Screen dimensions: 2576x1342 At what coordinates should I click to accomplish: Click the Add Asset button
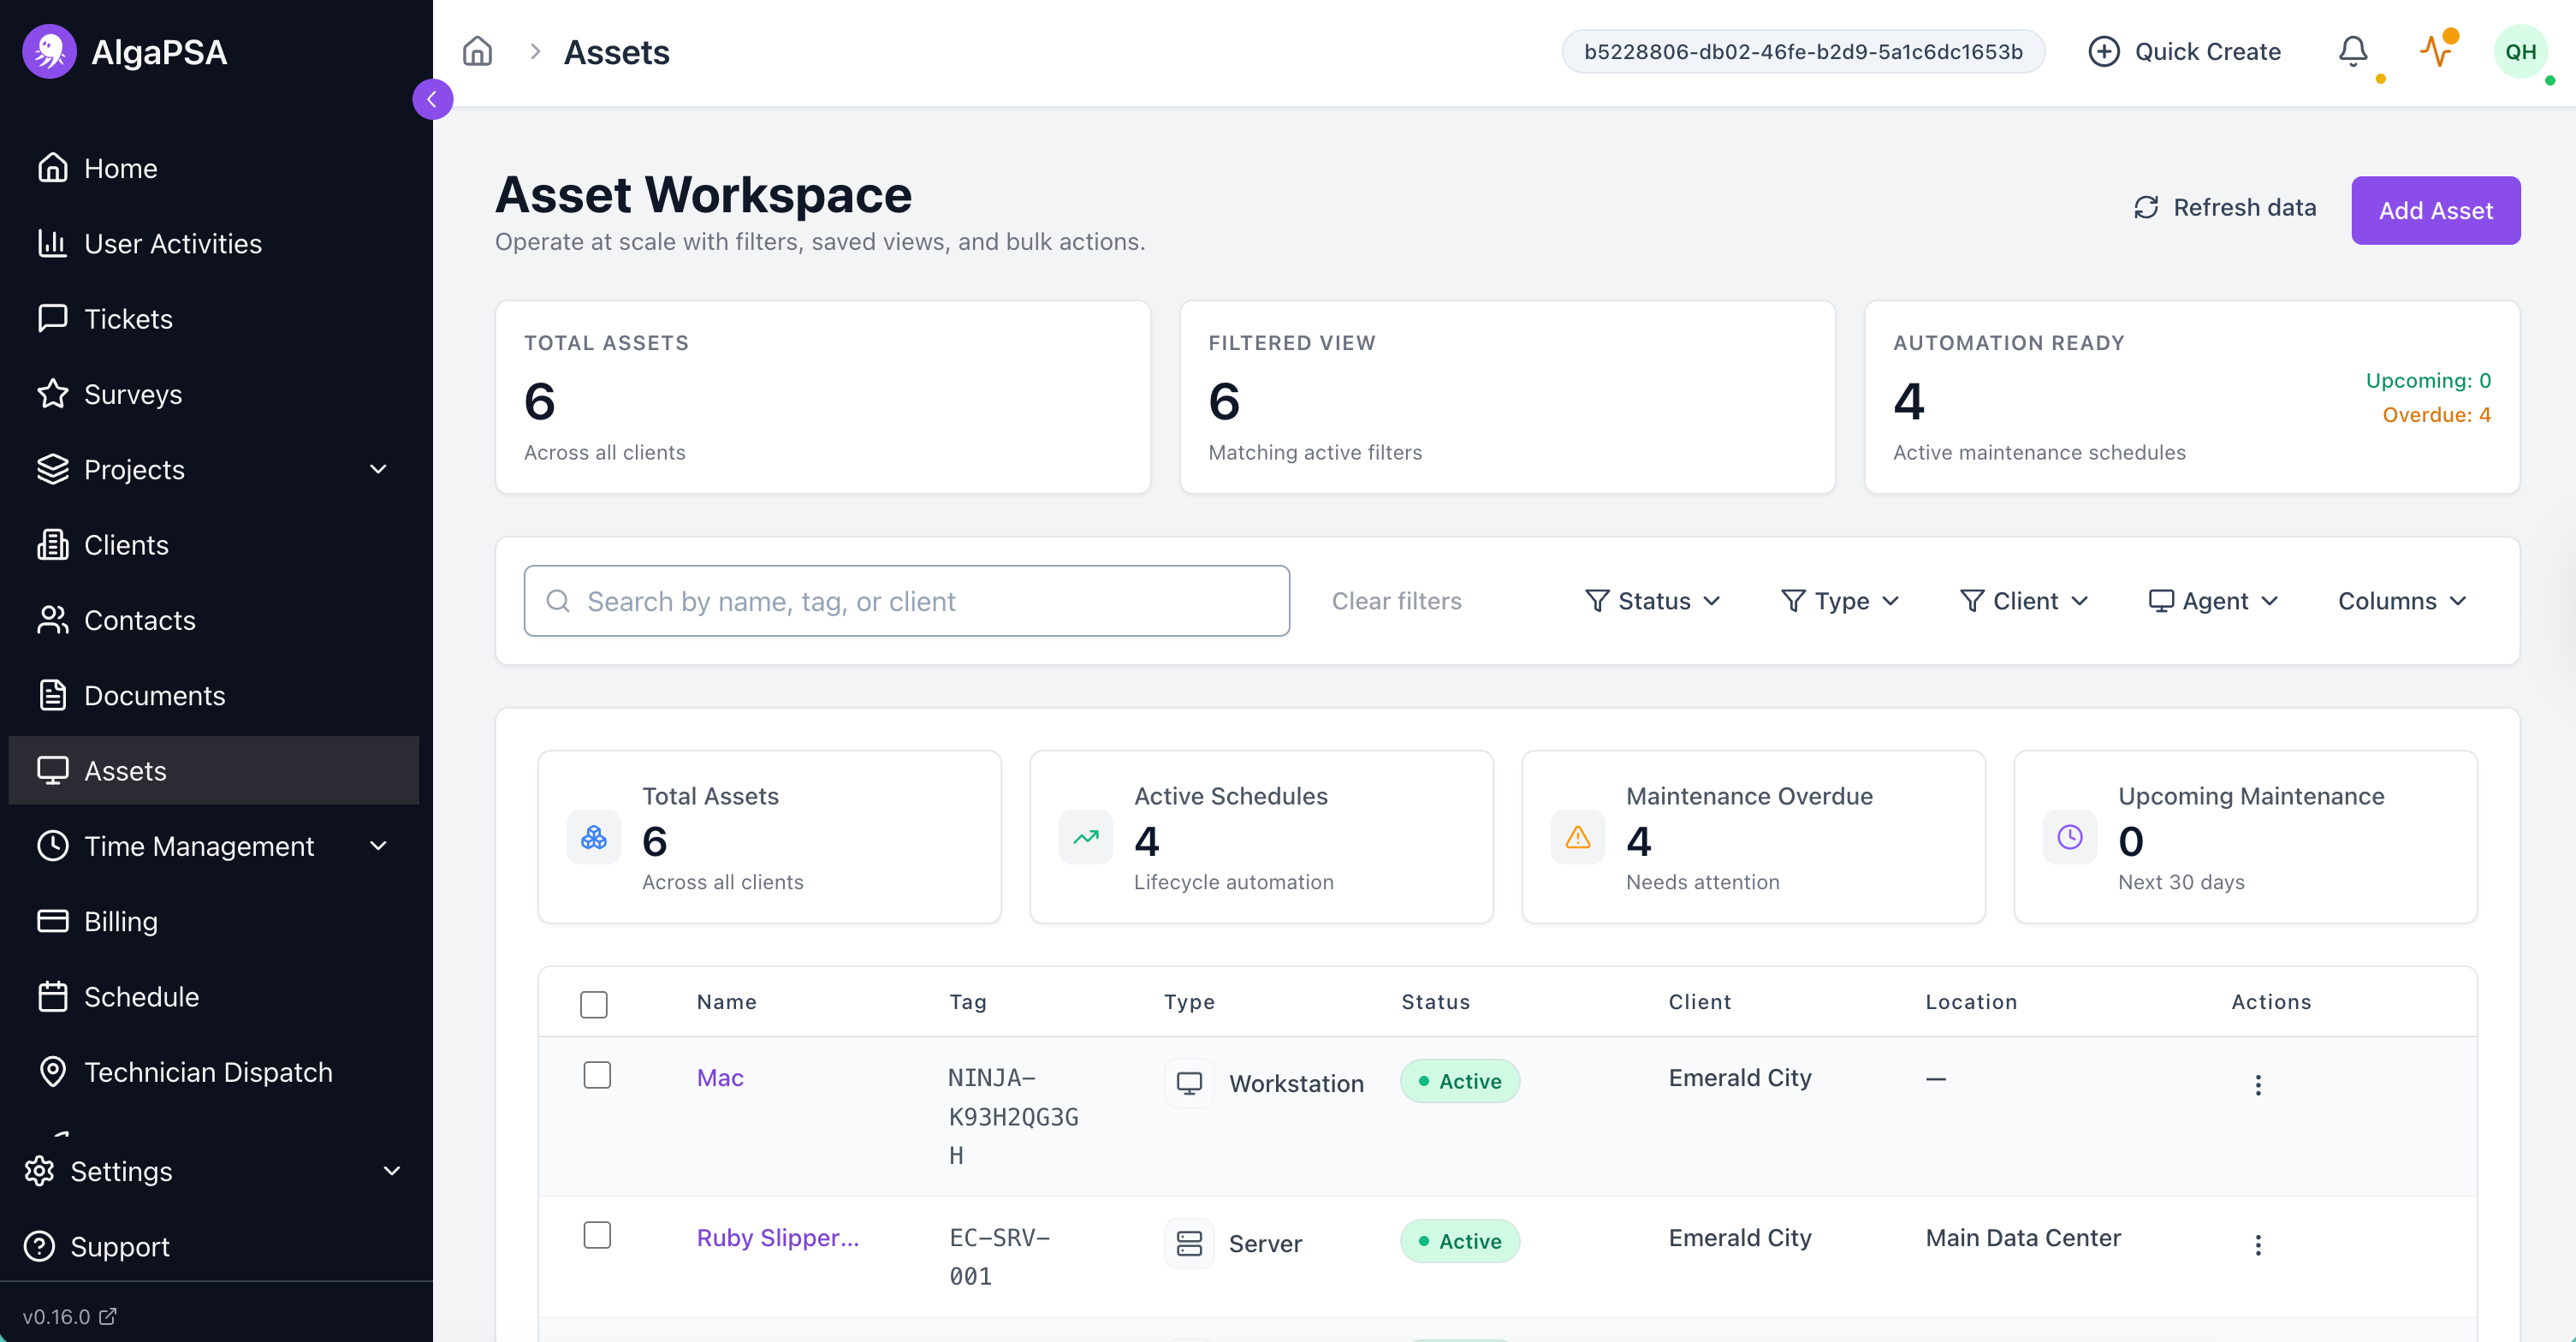tap(2434, 210)
